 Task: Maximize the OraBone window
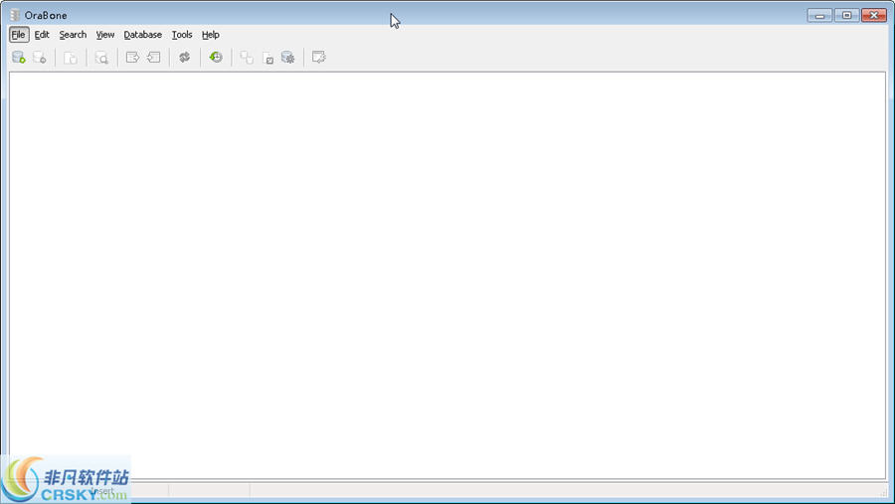pyautogui.click(x=847, y=16)
